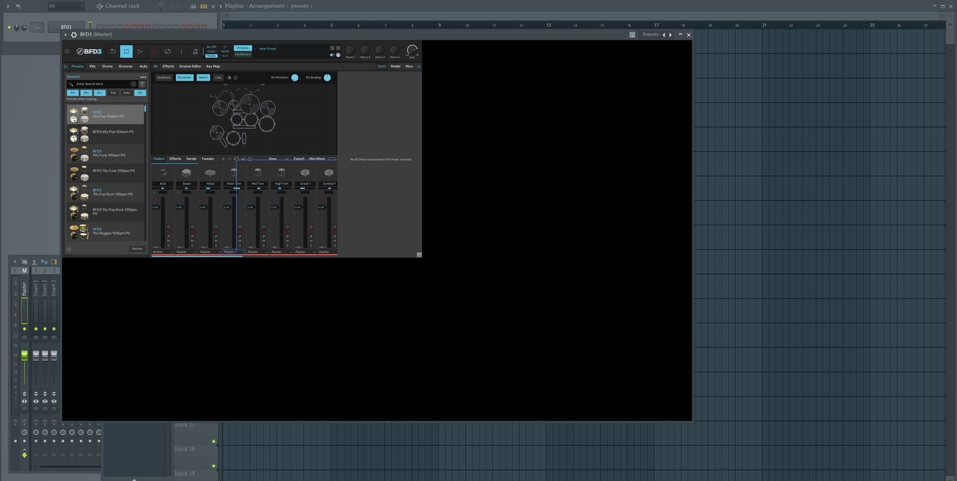Clear the search field with X icon

tap(133, 84)
